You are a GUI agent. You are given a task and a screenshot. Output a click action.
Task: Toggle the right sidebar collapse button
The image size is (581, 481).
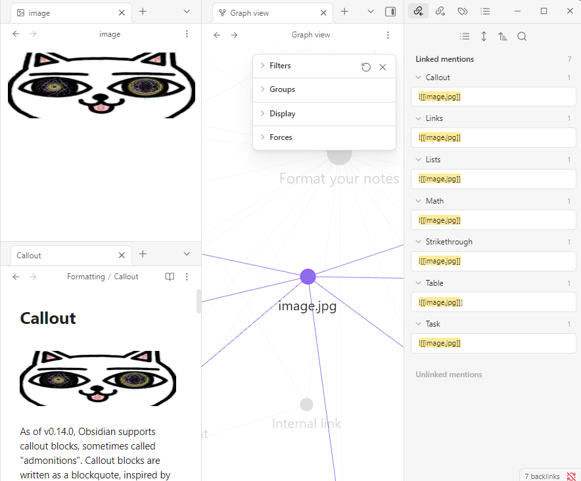[x=390, y=12]
